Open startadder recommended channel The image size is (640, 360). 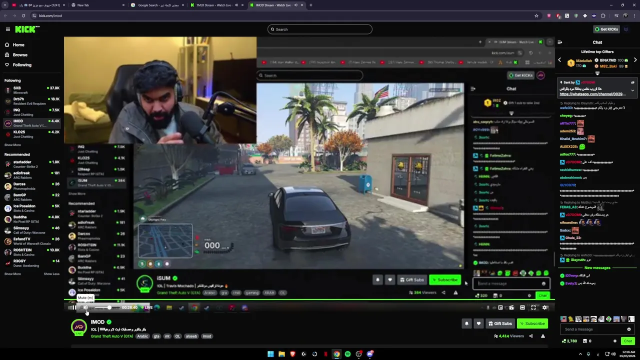[31, 164]
